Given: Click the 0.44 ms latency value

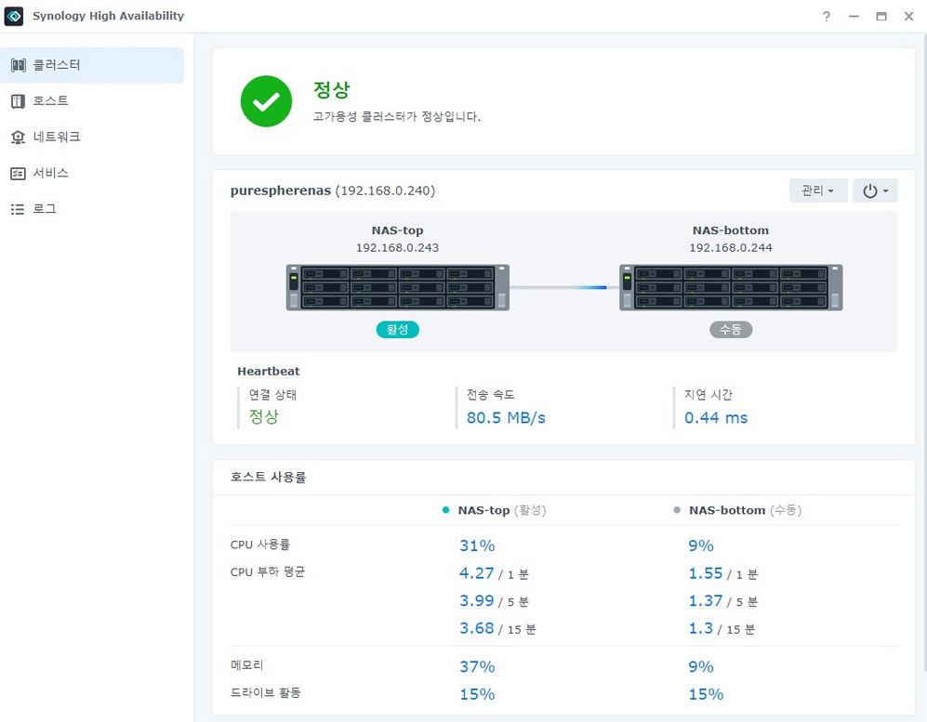Looking at the screenshot, I should 716,418.
